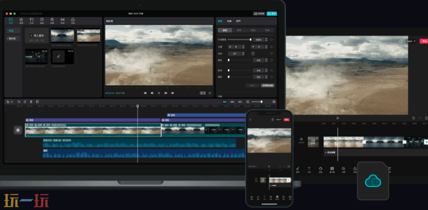Open the Media tab icon in laptop editor

click(11, 20)
